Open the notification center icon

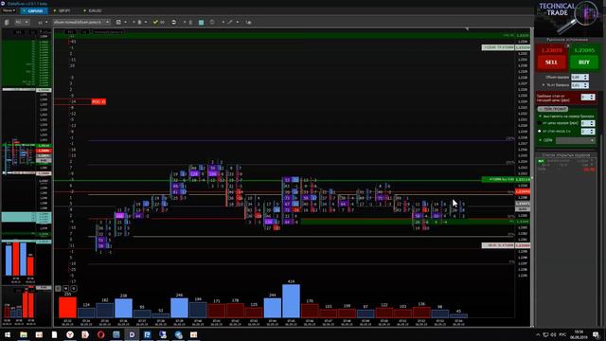tap(596, 334)
